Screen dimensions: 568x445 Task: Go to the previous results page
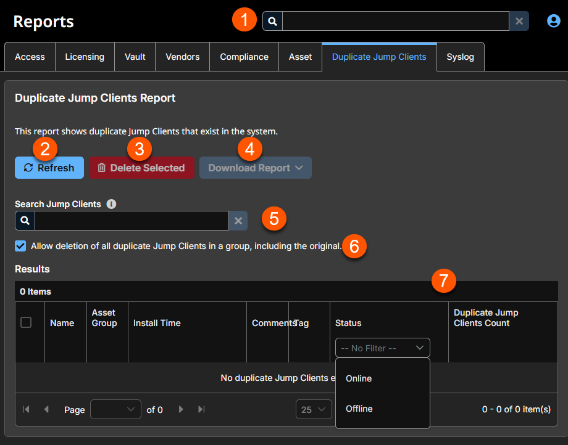[46, 409]
